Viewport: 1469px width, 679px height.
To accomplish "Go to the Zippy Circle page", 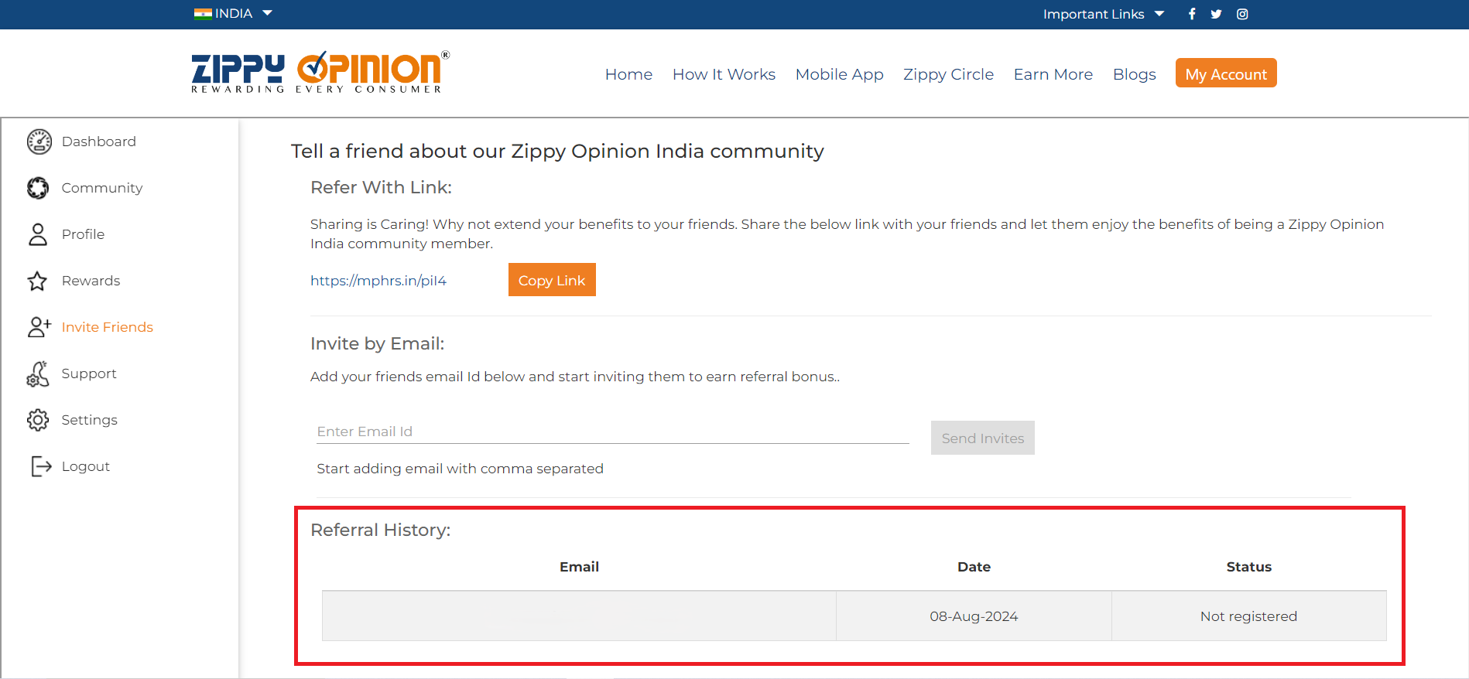I will pos(948,74).
